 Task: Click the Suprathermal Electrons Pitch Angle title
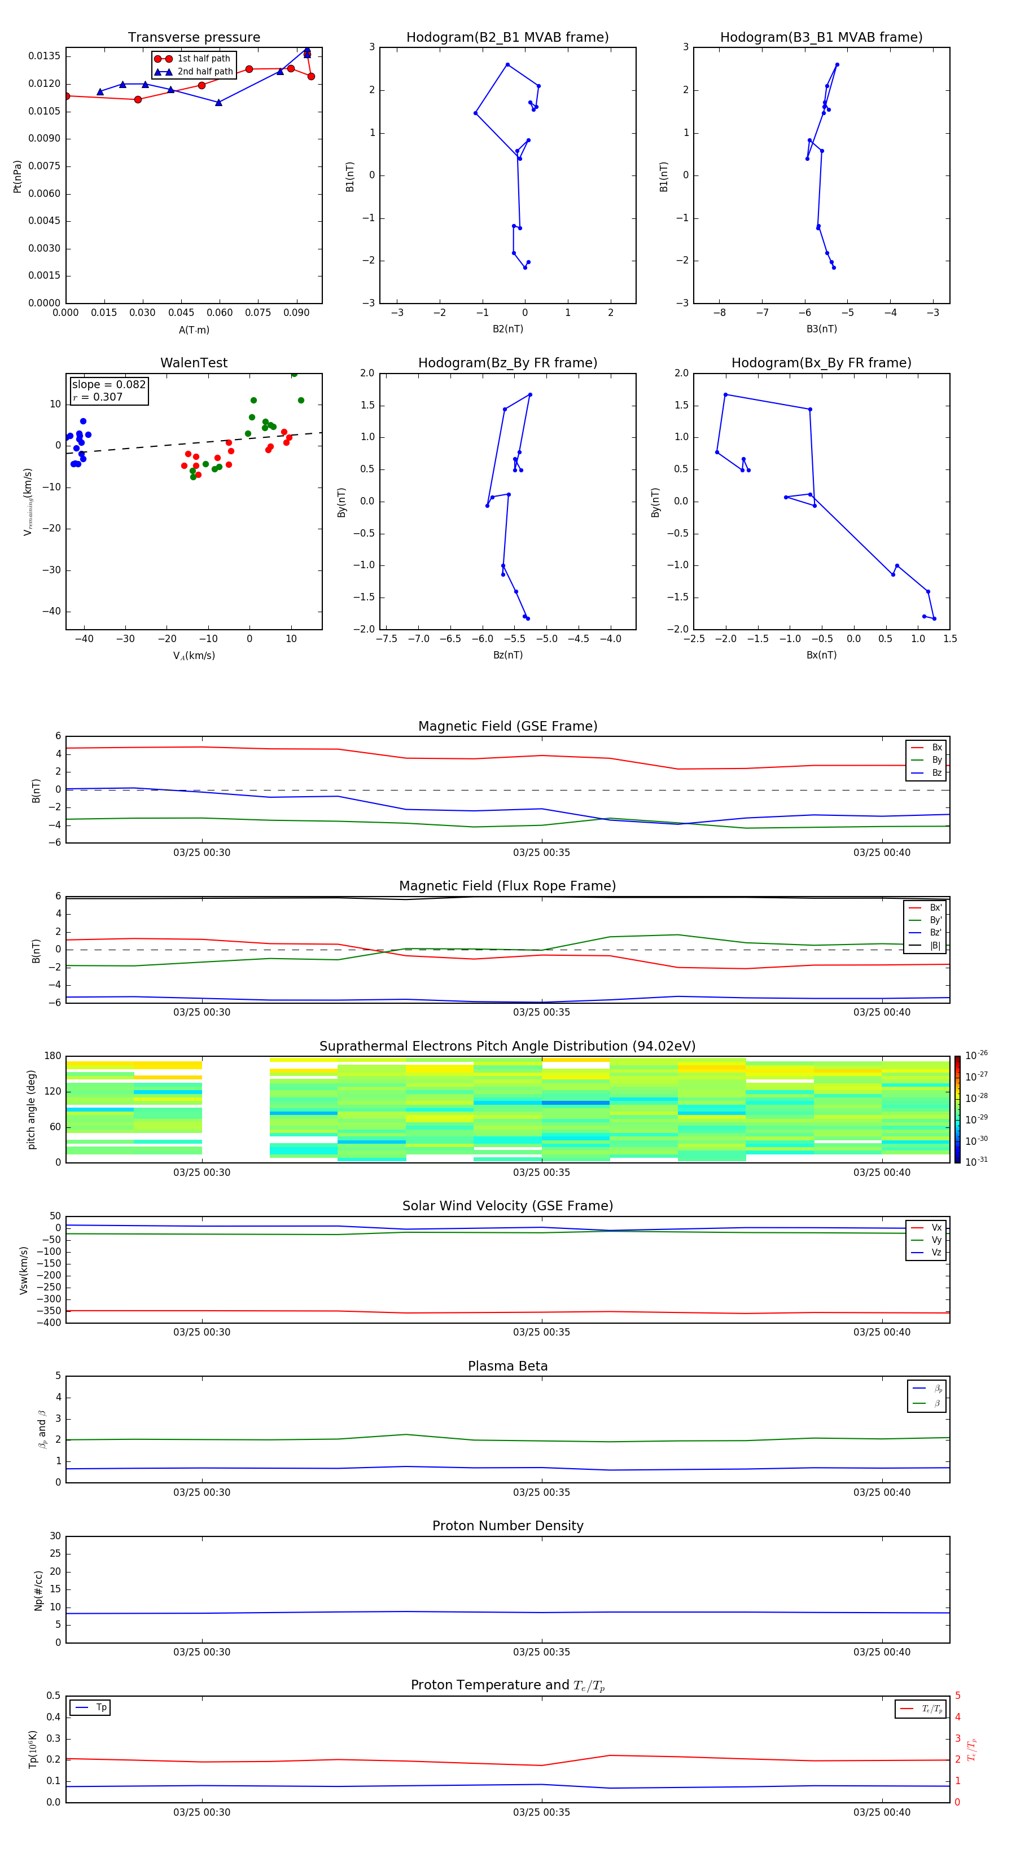(507, 1046)
